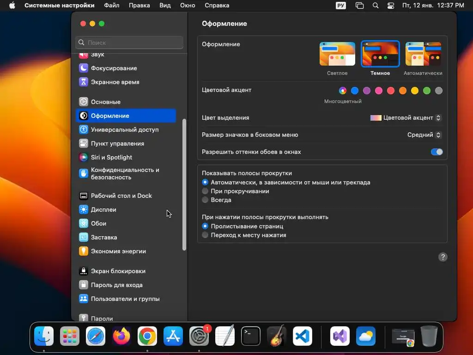Screen dimensions: 473x355
Task: Pick the red accent color
Action: coord(391,91)
